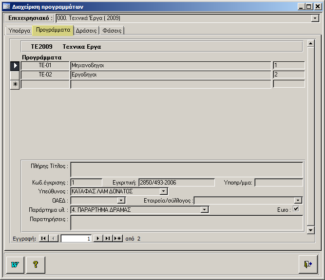Create new record with the asterisk navigator button
Screen dimensions: 325x280
(x=117, y=239)
